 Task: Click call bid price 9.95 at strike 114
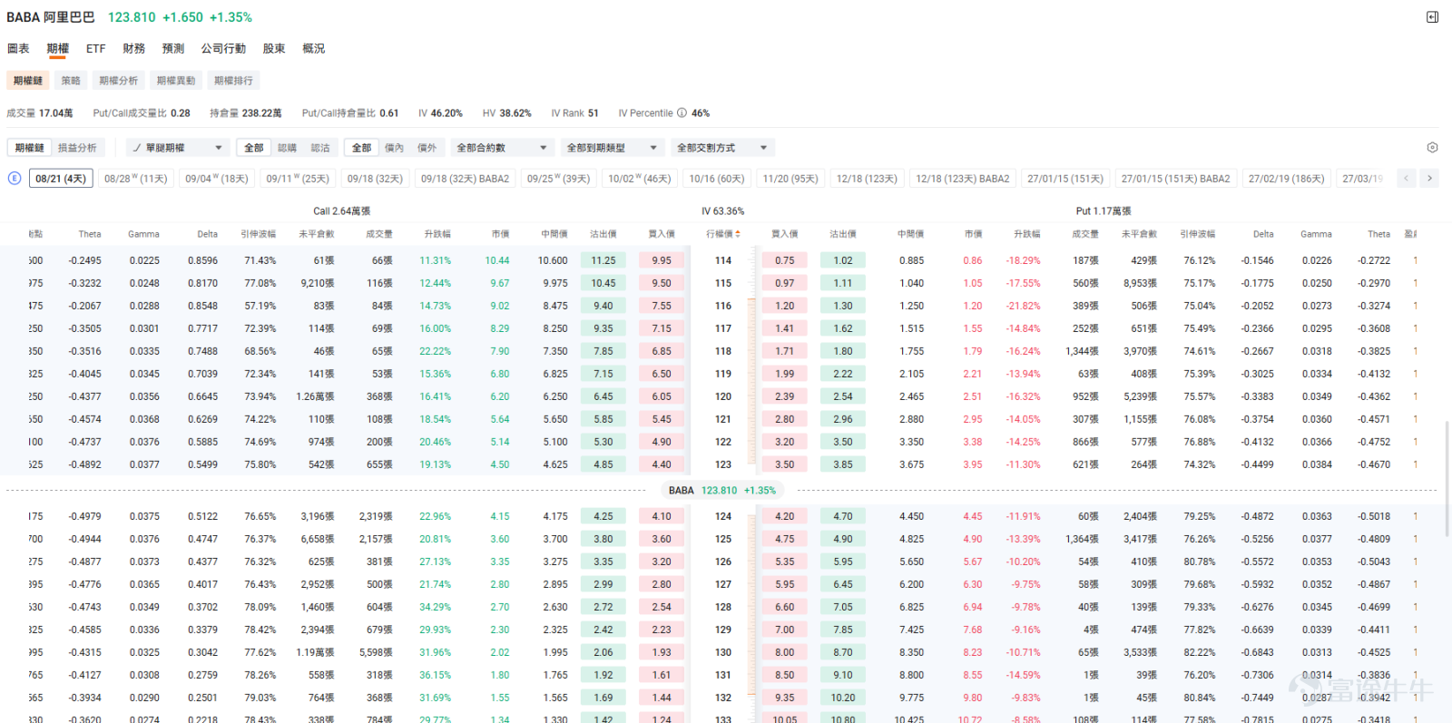tap(662, 260)
